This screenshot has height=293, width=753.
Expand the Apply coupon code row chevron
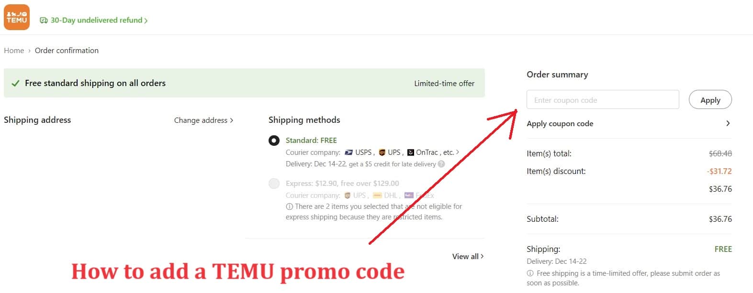728,123
